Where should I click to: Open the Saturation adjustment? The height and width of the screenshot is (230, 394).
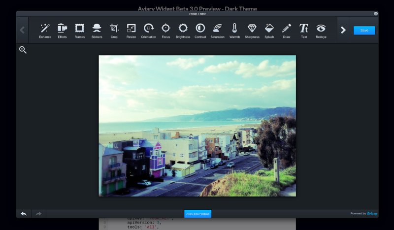pos(217,31)
